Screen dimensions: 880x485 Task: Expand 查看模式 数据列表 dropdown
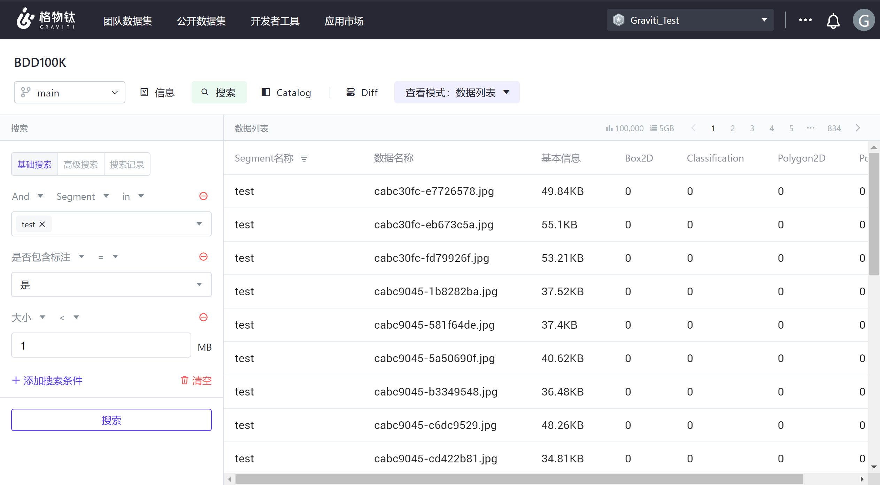point(457,93)
